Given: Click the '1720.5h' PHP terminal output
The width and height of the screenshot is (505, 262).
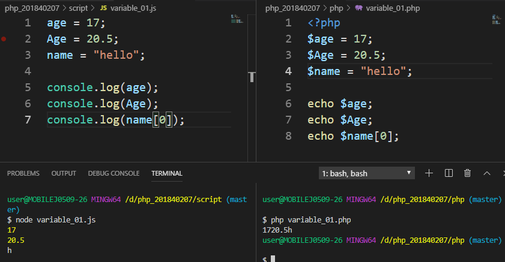Looking at the screenshot, I should click(277, 230).
